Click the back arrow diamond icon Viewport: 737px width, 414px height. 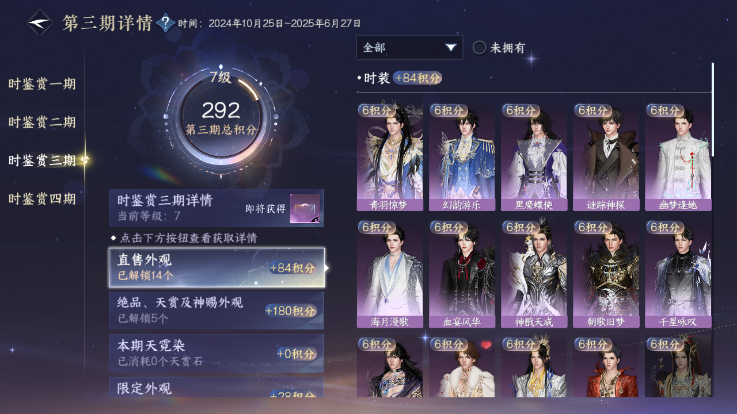click(40, 23)
